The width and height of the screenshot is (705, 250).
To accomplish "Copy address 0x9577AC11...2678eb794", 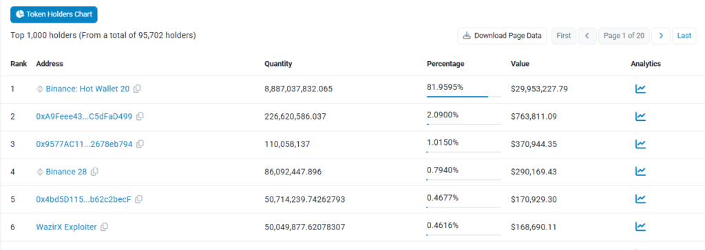I will click(x=140, y=144).
